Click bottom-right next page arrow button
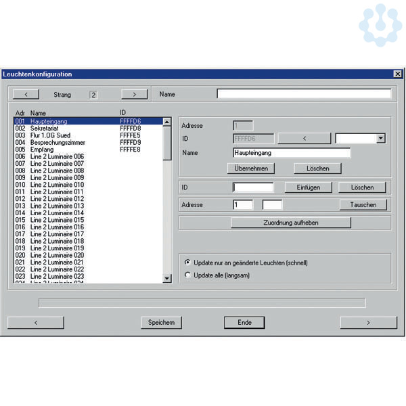Image resolution: width=406 pixels, height=406 pixels. [x=368, y=323]
